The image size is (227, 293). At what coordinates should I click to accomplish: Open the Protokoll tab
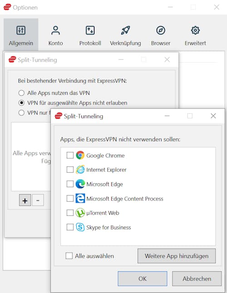(x=90, y=34)
